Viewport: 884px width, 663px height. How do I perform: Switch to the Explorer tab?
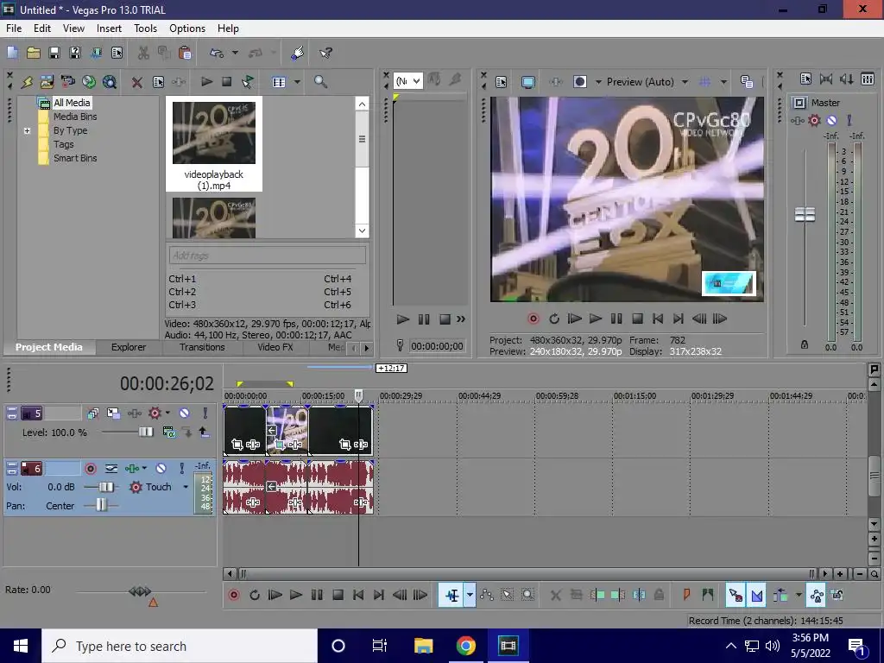[129, 347]
